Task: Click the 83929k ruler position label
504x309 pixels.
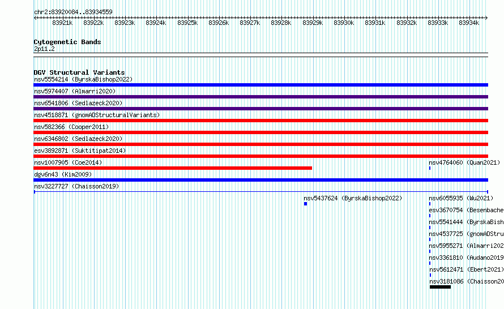Action: (x=313, y=23)
